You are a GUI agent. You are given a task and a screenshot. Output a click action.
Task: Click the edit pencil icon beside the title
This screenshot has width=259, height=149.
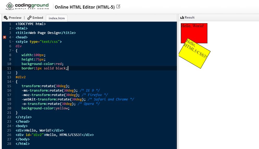pos(118,7)
